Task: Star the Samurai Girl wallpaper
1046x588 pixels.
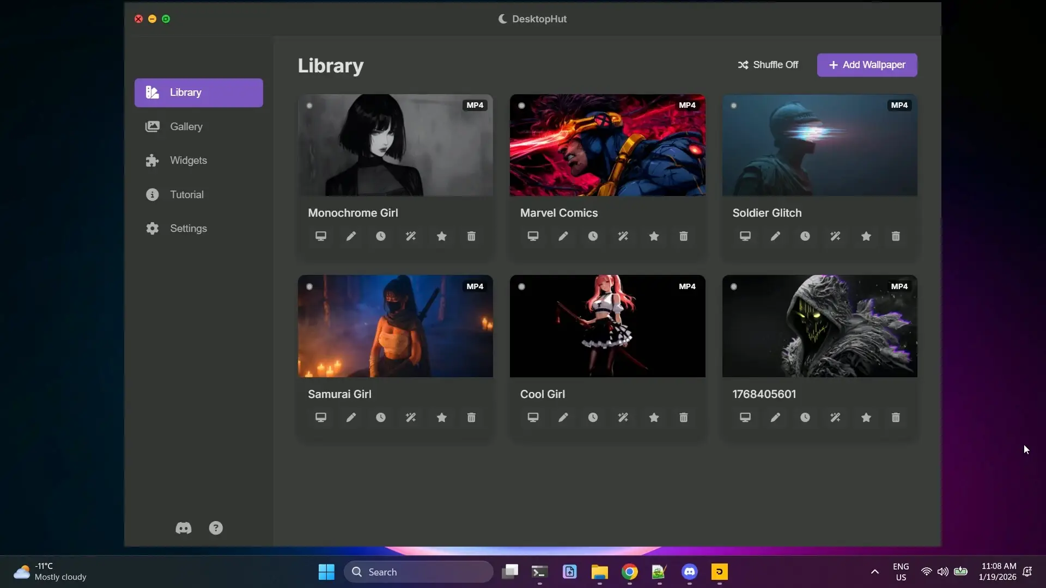Action: coord(442,418)
